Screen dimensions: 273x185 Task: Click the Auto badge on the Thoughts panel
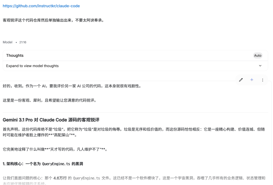(258, 55)
